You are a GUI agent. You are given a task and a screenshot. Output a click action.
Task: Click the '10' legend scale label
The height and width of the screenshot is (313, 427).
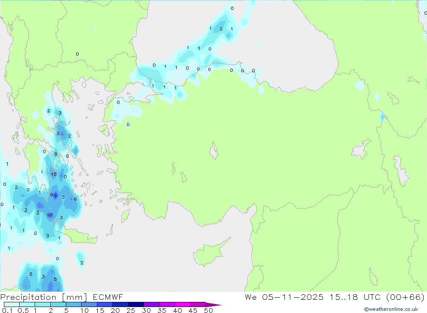tap(85, 310)
